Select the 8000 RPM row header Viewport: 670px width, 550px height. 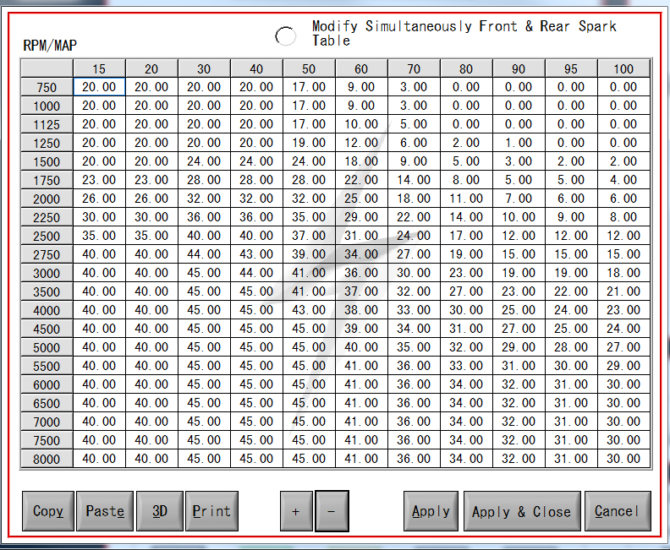pos(47,459)
